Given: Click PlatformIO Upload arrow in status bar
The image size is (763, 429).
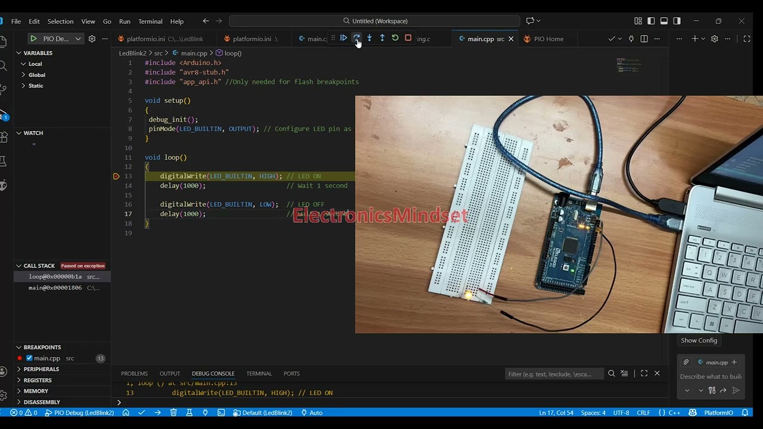Looking at the screenshot, I should 157,412.
